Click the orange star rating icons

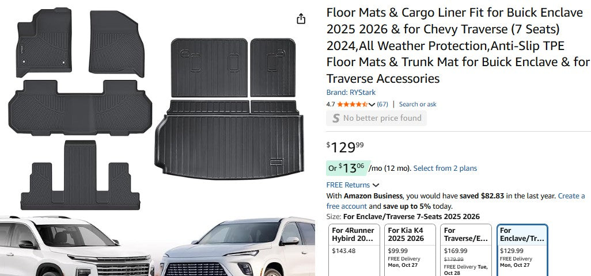pyautogui.click(x=352, y=105)
